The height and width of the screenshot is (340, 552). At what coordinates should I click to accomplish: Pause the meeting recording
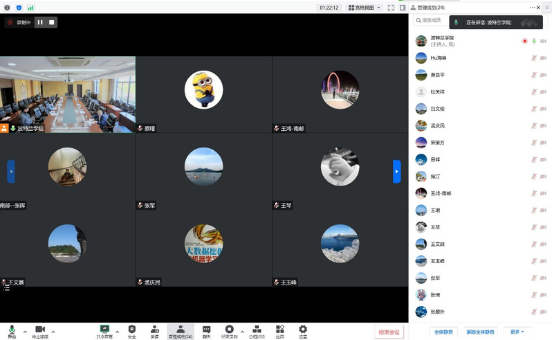point(40,22)
